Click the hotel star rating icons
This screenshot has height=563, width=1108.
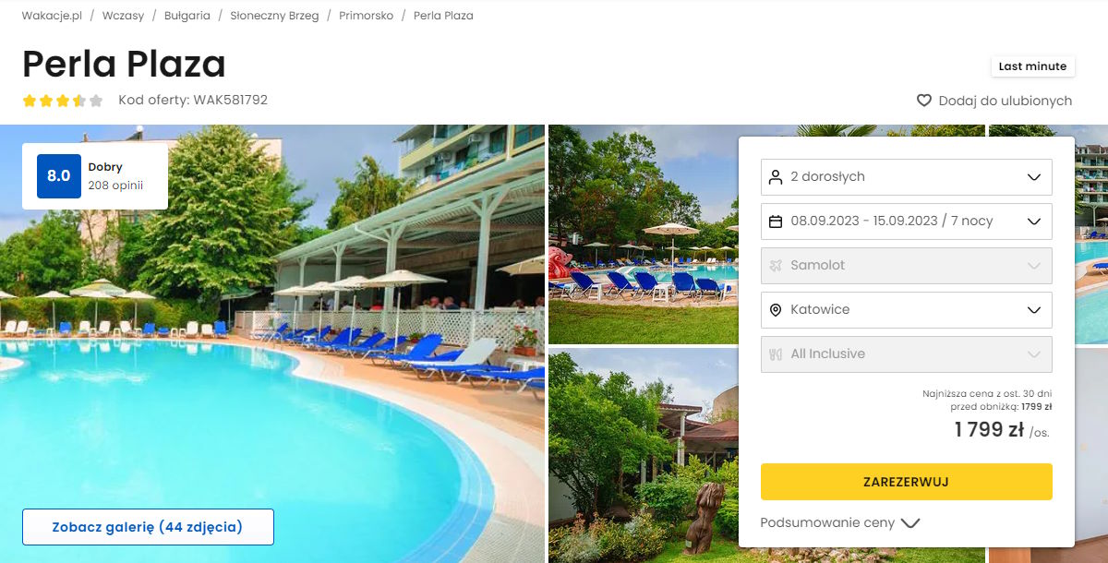(63, 101)
